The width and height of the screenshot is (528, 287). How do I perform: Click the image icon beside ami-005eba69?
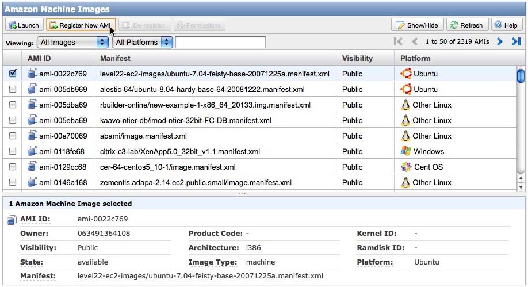pos(32,120)
